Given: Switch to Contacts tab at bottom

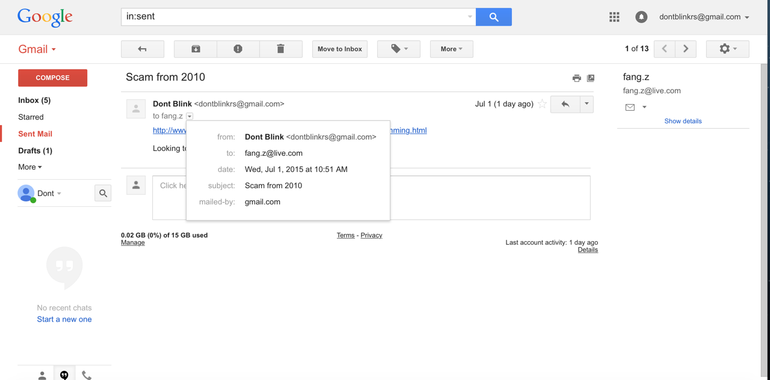Looking at the screenshot, I should [x=42, y=375].
